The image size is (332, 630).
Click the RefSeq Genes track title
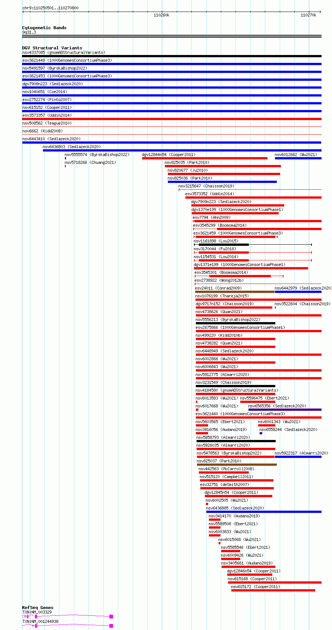[38, 608]
